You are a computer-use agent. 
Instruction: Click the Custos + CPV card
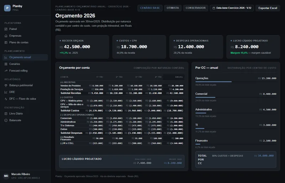[139, 47]
